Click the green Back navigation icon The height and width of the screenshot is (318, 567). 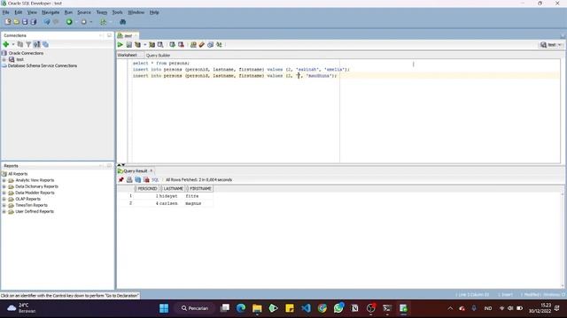point(69,21)
